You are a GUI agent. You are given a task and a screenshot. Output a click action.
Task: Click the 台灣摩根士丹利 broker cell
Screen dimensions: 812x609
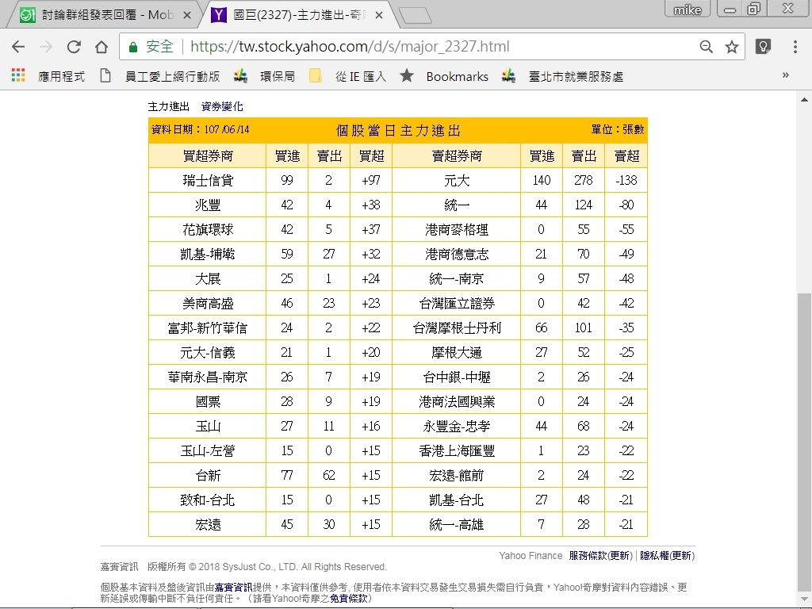point(457,327)
